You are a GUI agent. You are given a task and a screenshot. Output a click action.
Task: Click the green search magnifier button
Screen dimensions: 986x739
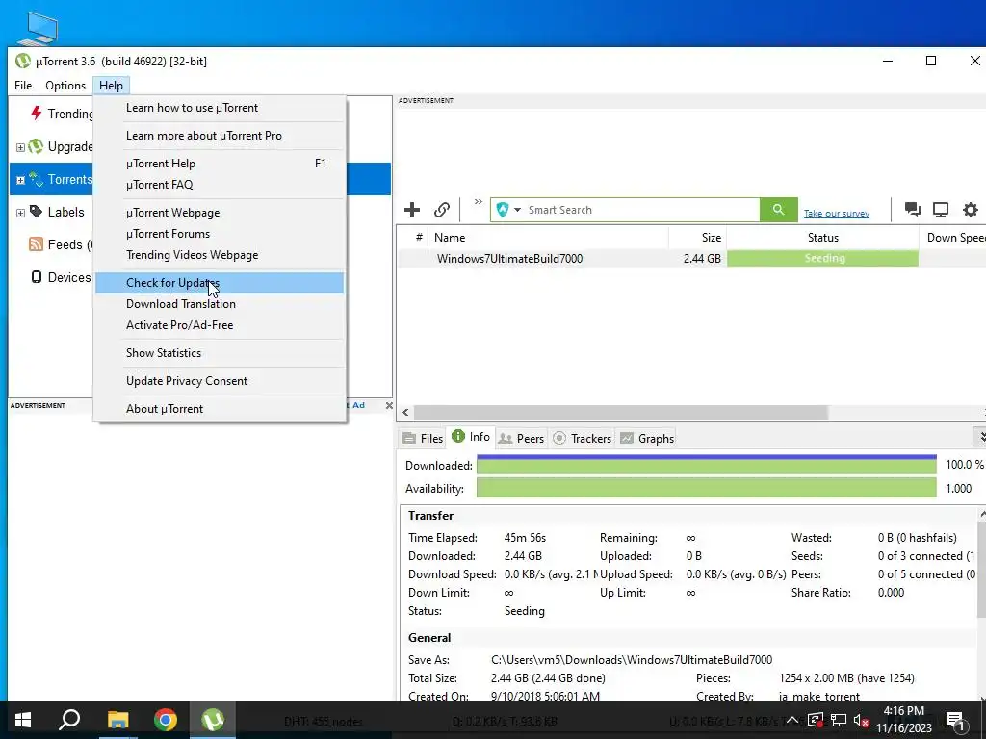coord(778,210)
